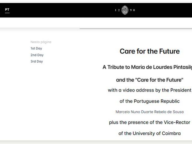Click the 'of the Portuguese Republic' line
This screenshot has height=144, width=192.
(149, 101)
